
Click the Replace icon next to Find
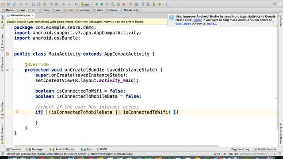click(57, 4)
